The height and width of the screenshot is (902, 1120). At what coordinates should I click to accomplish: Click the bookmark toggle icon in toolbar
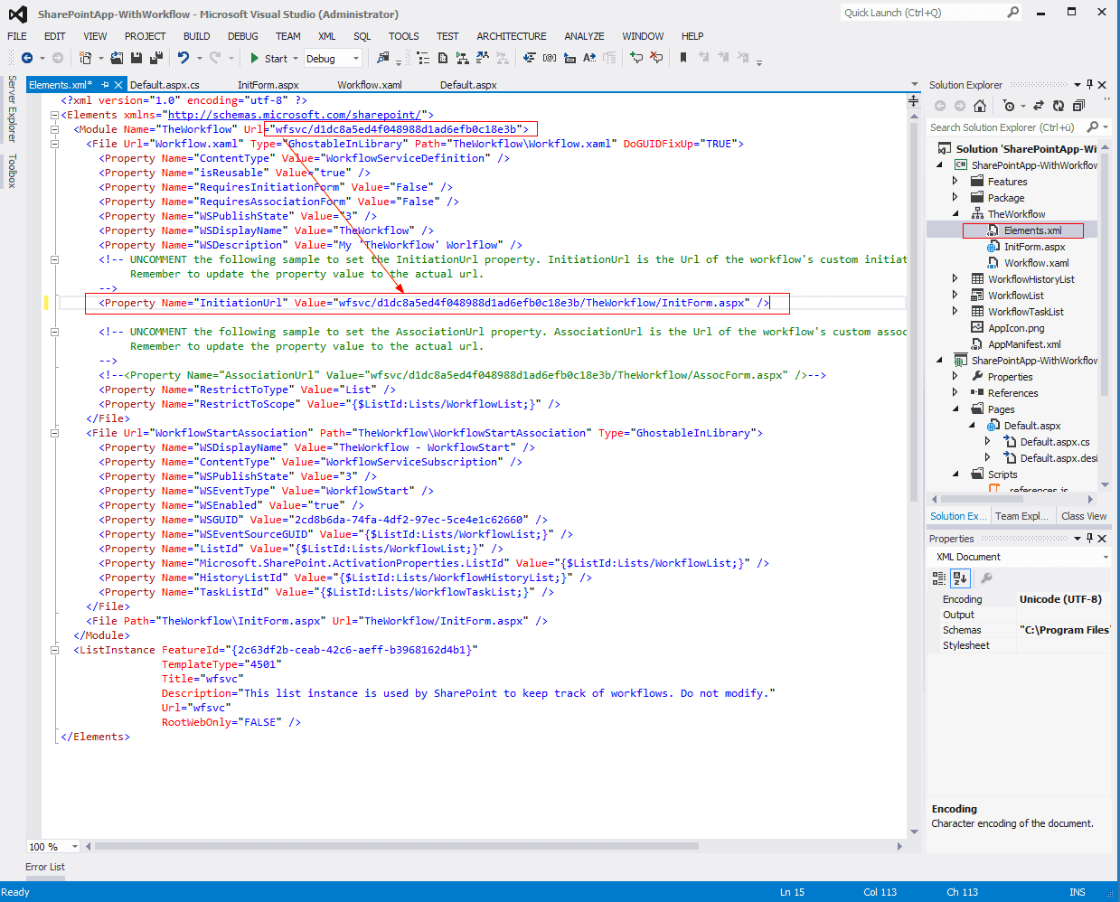tap(683, 58)
